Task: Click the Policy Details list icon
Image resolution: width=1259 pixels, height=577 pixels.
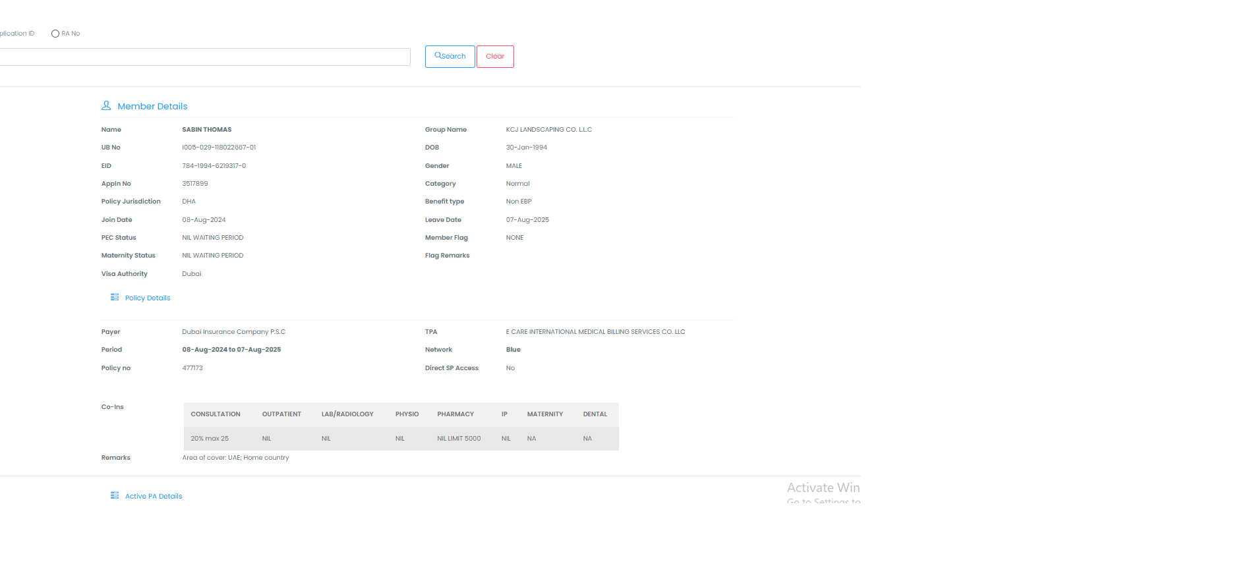Action: pyautogui.click(x=115, y=297)
